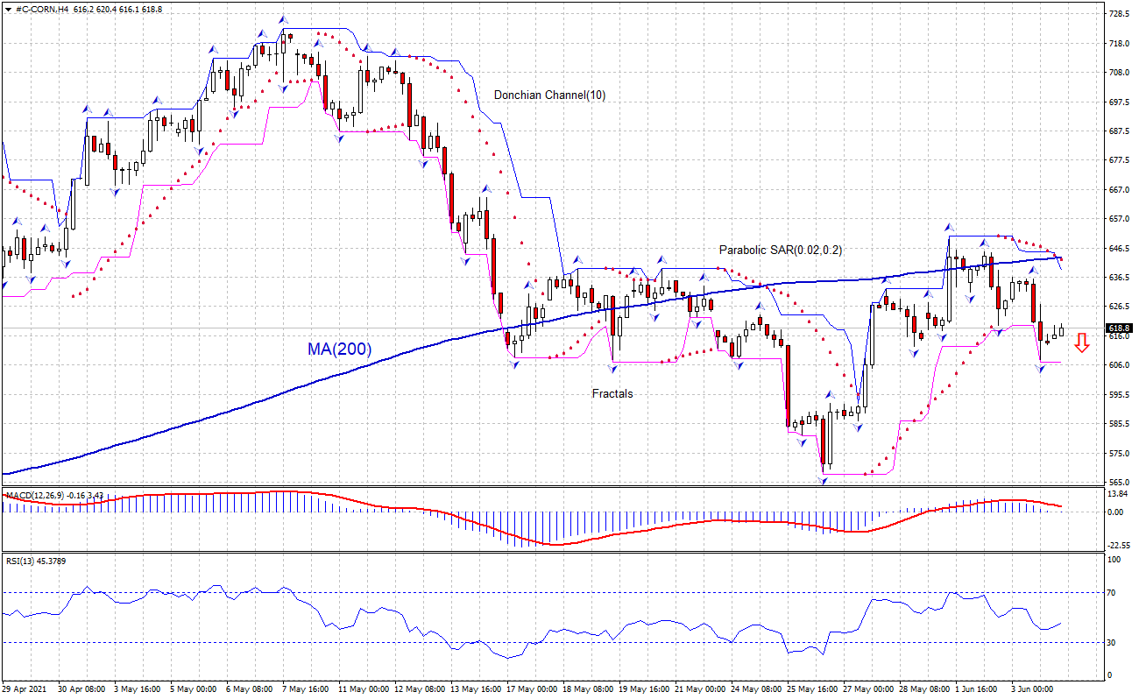Viewport: 1139px width, 699px height.
Task: Click the fractal arrow above the highest peak
Action: click(x=283, y=18)
